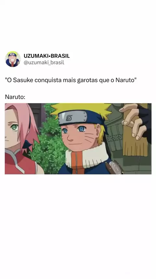Open the @uzumaki_brasil handle link
The height and width of the screenshot is (279, 156).
tap(44, 63)
